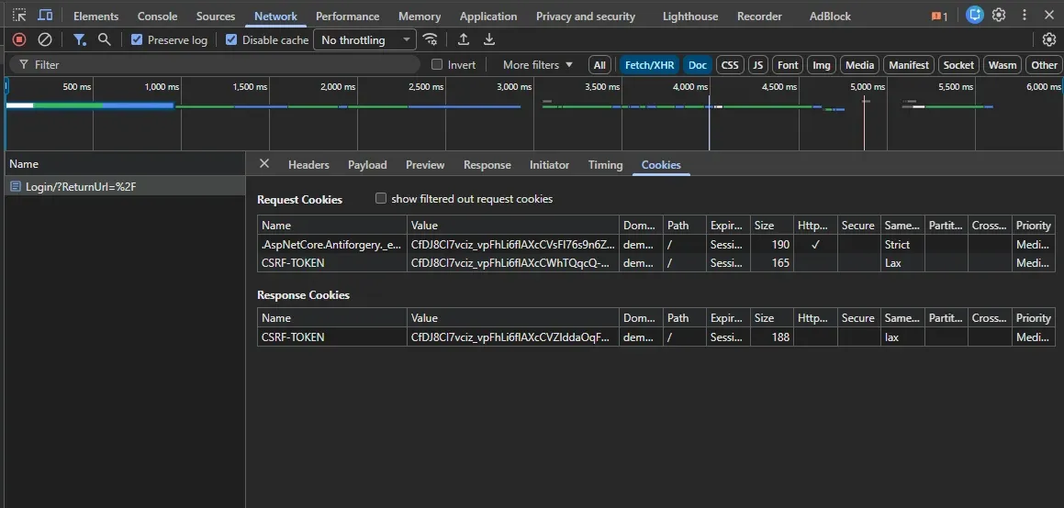This screenshot has height=508, width=1064.
Task: Check show filtered out request cookies
Action: (381, 198)
